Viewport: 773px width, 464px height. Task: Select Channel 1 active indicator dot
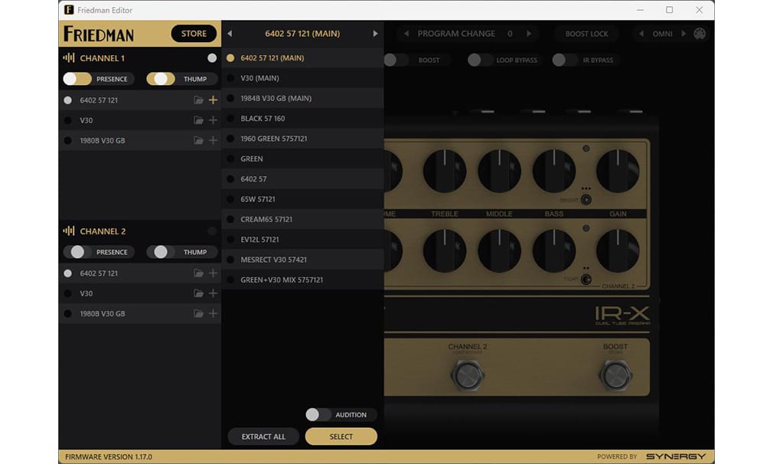pyautogui.click(x=212, y=58)
